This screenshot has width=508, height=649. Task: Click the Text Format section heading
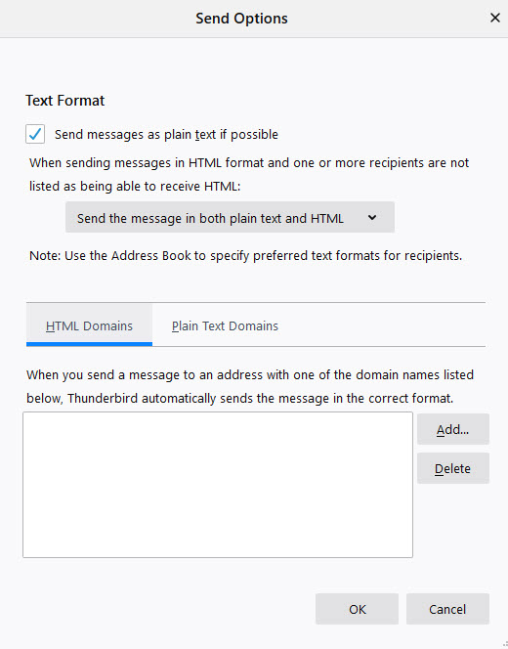(x=64, y=101)
